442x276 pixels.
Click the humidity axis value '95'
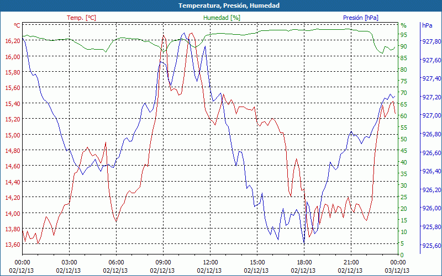404,35
